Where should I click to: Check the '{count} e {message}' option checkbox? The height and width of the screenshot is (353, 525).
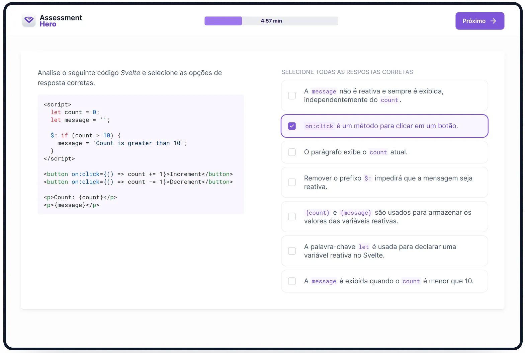click(x=292, y=217)
